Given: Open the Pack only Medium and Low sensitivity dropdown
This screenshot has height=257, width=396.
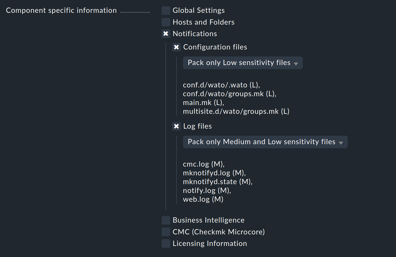Looking at the screenshot, I should tap(265, 142).
